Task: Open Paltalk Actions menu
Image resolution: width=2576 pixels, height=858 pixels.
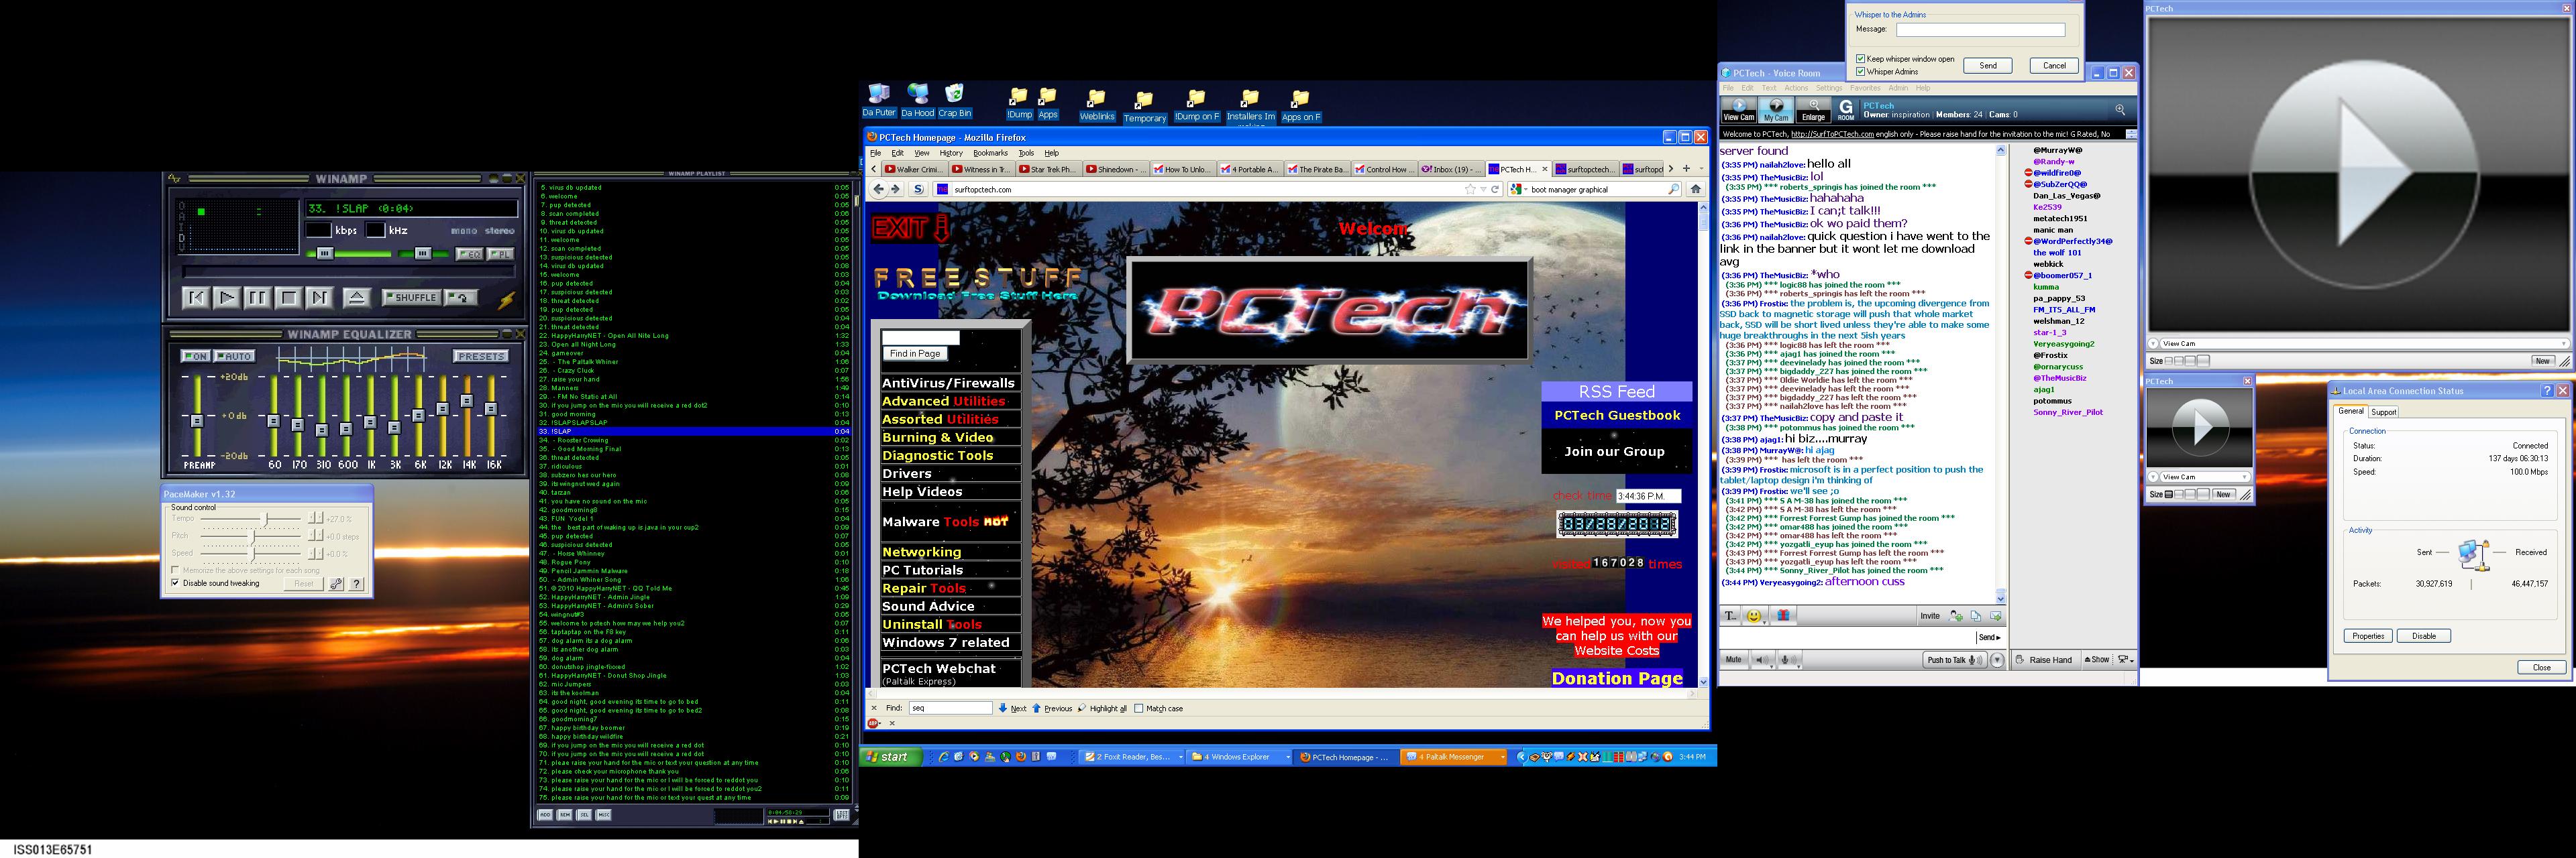Action: [1796, 88]
